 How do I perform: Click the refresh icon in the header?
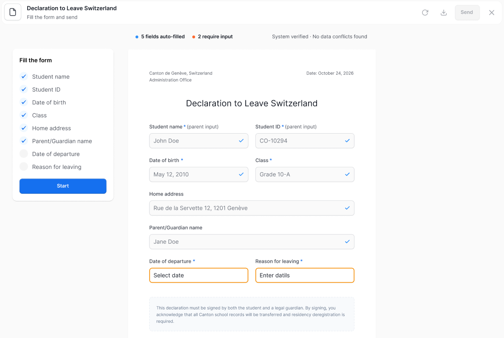[425, 12]
